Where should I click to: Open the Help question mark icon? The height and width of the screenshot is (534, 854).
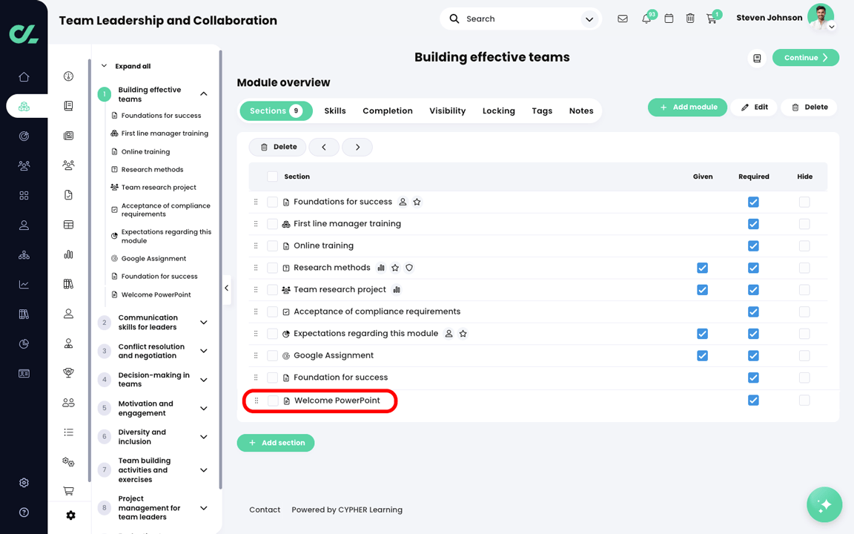click(24, 512)
